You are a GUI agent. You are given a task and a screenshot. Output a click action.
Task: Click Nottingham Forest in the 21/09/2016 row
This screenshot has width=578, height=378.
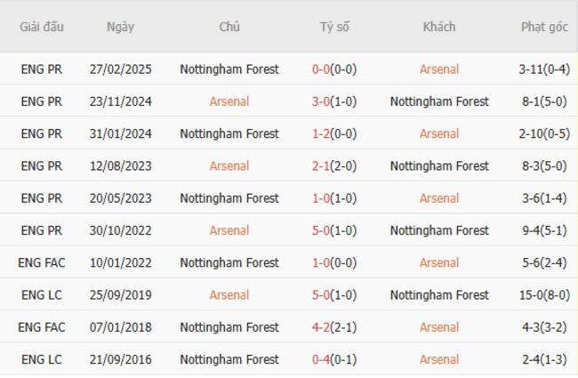click(x=229, y=359)
